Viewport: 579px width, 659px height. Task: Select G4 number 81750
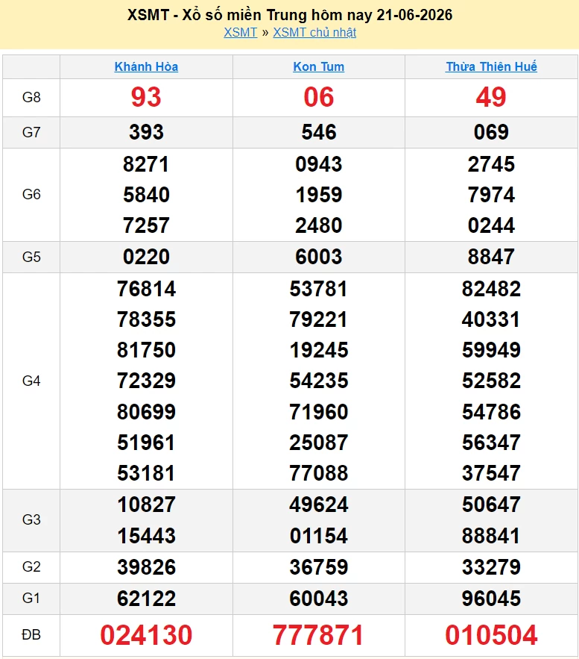[147, 351]
